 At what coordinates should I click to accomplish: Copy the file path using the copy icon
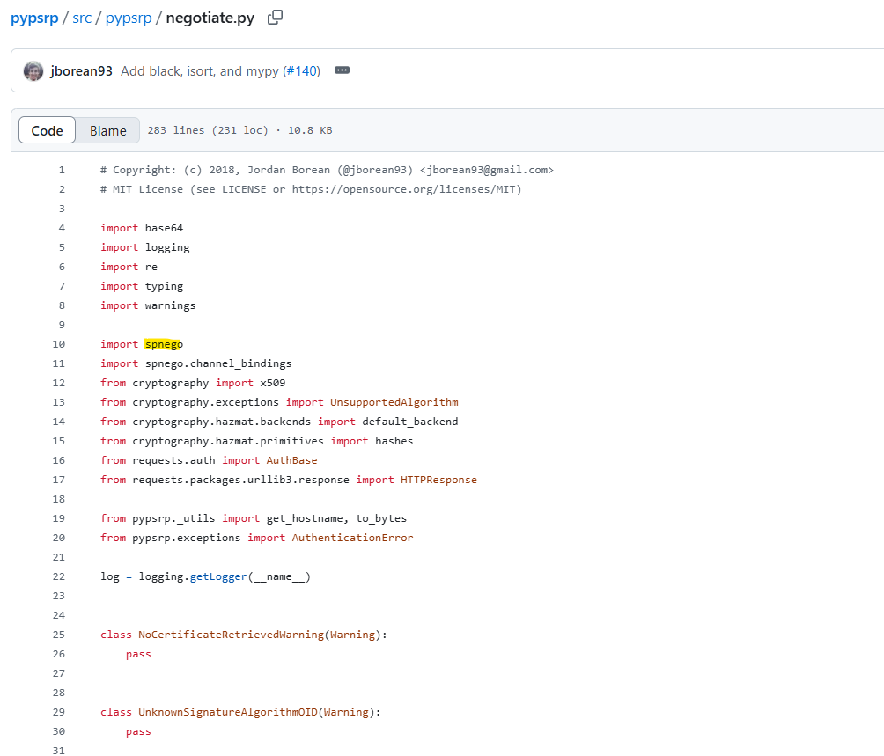275,18
